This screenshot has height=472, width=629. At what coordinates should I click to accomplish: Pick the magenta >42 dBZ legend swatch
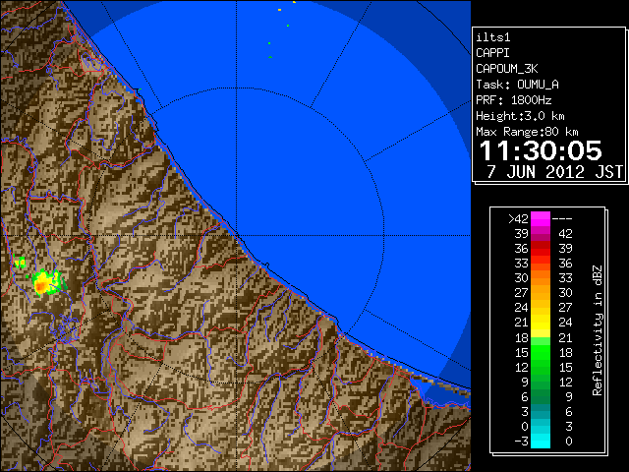pyautogui.click(x=541, y=218)
